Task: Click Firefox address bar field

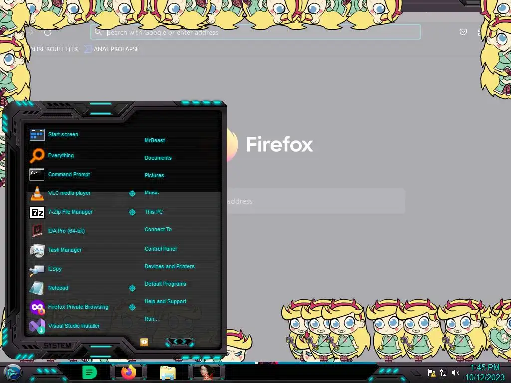Action: coord(255,32)
